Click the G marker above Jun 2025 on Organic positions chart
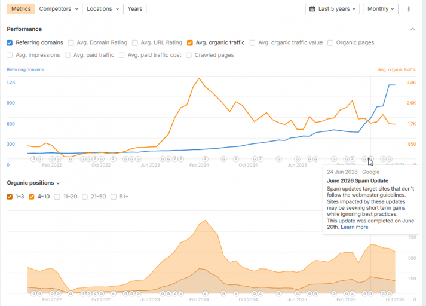The width and height of the screenshot is (426, 306). [x=297, y=293]
